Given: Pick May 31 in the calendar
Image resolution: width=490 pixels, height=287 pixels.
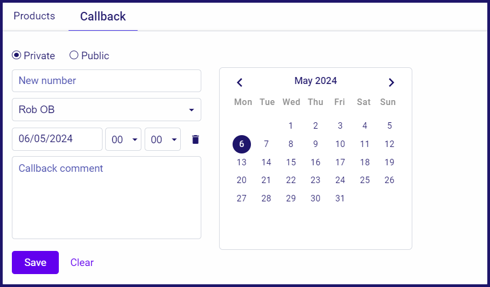Looking at the screenshot, I should pyautogui.click(x=340, y=198).
